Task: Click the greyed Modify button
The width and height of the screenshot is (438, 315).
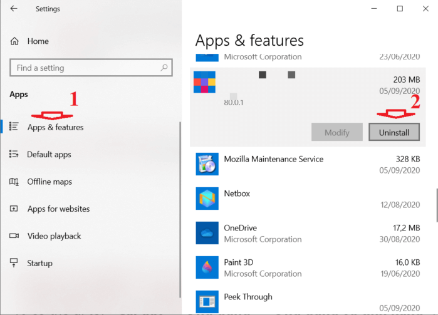Action: pos(337,132)
